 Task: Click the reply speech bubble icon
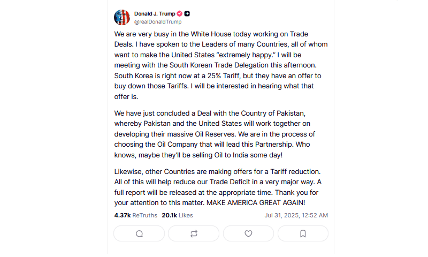[140, 233]
